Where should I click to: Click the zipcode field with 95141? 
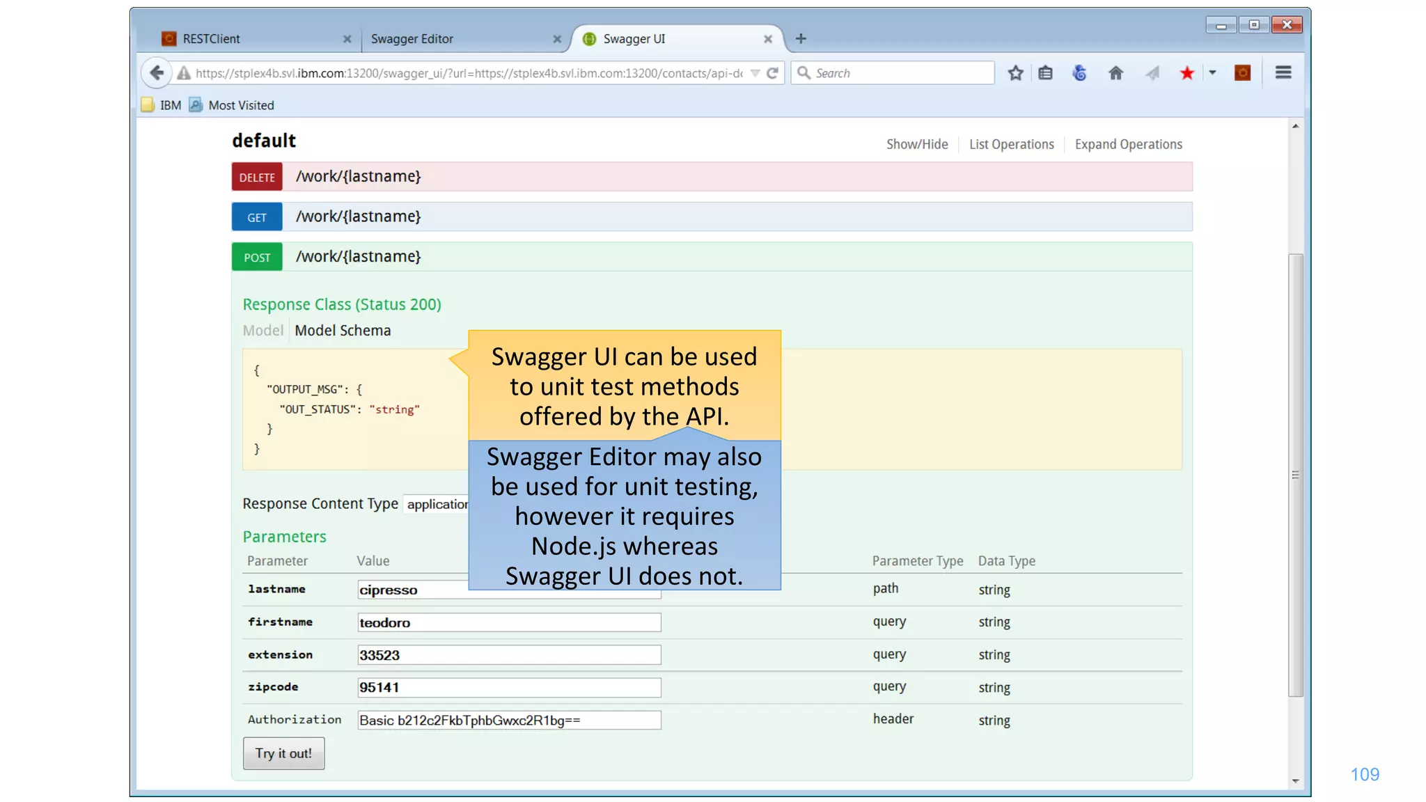click(x=509, y=688)
